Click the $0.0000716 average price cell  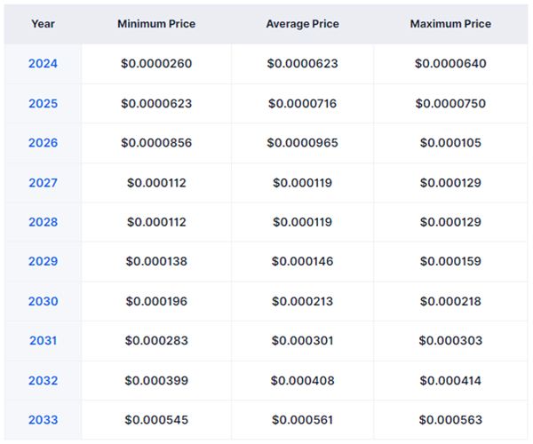302,104
